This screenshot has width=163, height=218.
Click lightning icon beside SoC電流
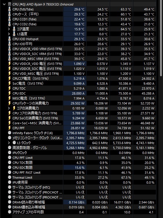(x=9, y=84)
